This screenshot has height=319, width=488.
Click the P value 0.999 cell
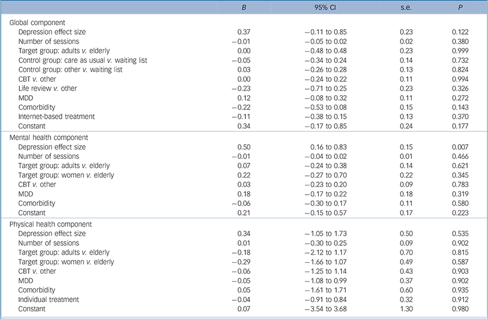tap(459, 51)
